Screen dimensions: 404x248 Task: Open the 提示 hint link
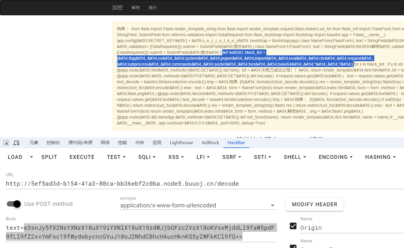tap(153, 8)
